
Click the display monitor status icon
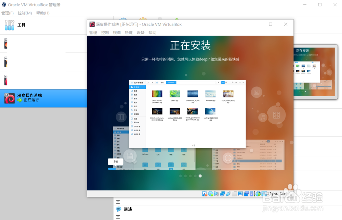click(240, 194)
